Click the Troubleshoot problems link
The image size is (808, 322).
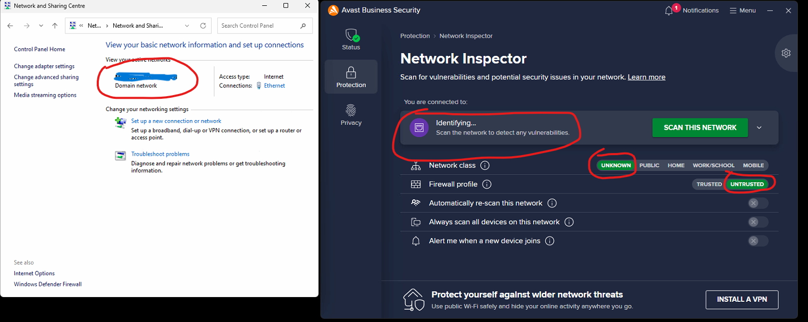(160, 154)
